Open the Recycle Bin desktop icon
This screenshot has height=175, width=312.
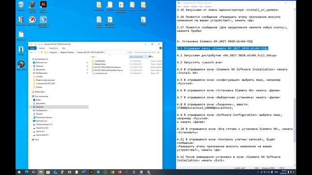point(21,6)
